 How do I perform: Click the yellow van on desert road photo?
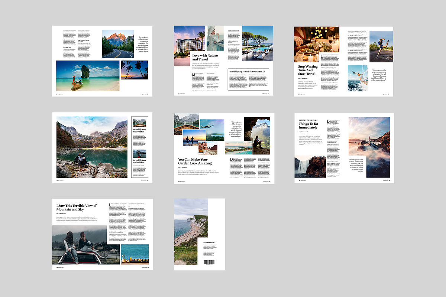tap(207, 148)
